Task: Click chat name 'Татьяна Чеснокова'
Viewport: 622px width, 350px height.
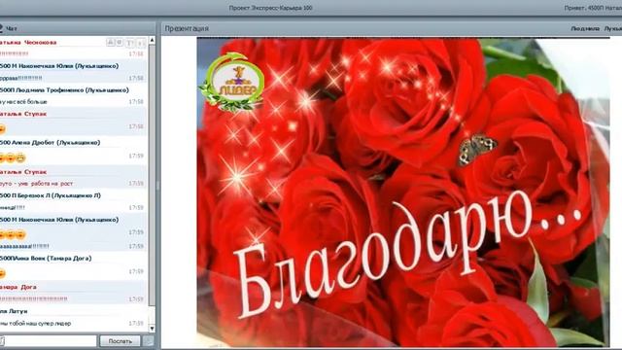Action: pos(28,42)
